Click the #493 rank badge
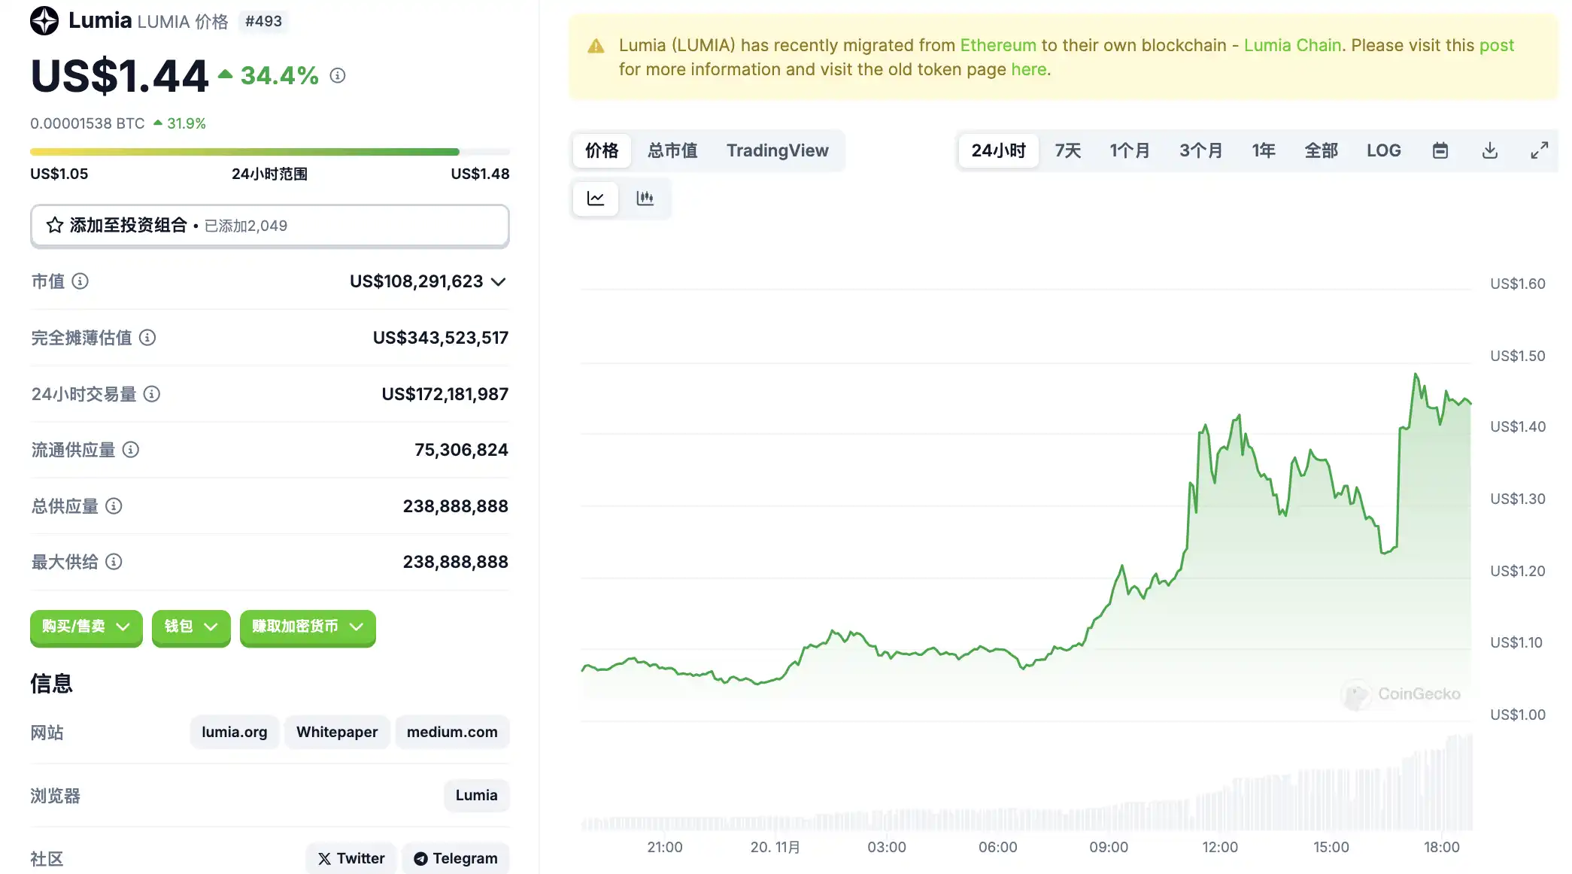Viewport: 1572px width, 874px height. [x=263, y=21]
